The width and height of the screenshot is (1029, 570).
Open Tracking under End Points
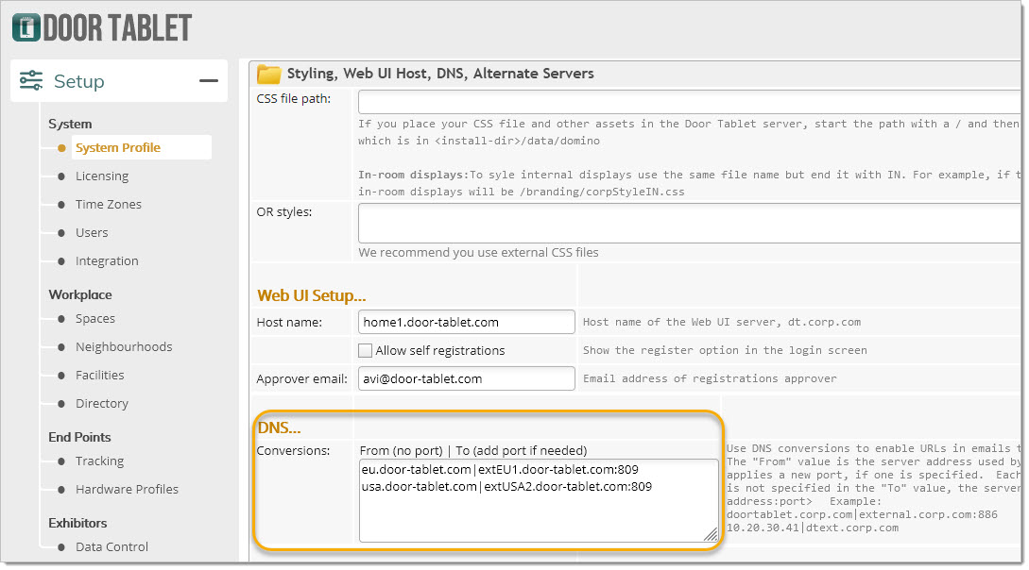pos(100,461)
